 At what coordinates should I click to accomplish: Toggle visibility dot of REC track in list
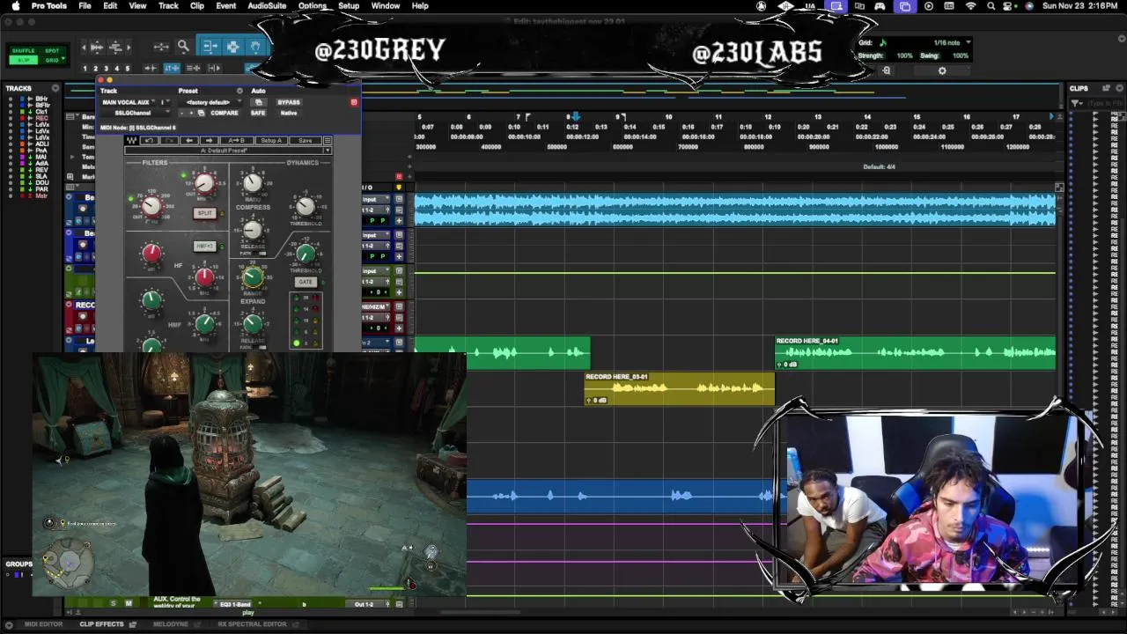[x=11, y=118]
